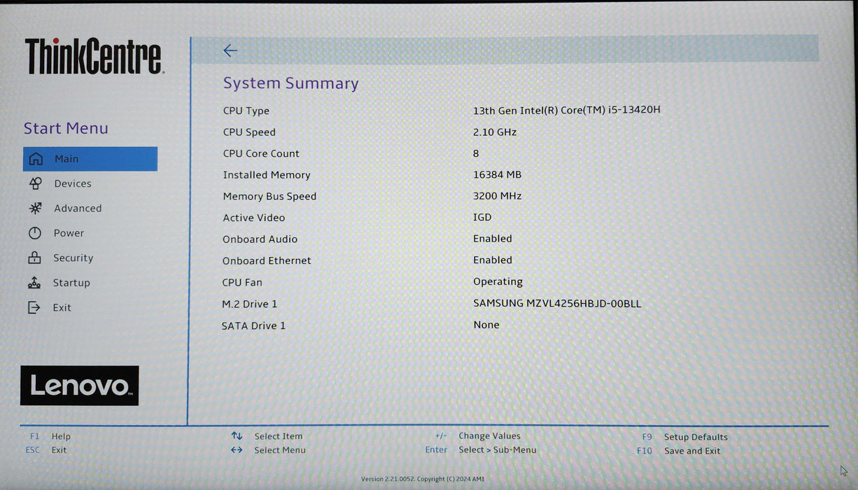Click Enabled next to Onboard Ethernet
Image resolution: width=858 pixels, height=490 pixels.
point(492,260)
